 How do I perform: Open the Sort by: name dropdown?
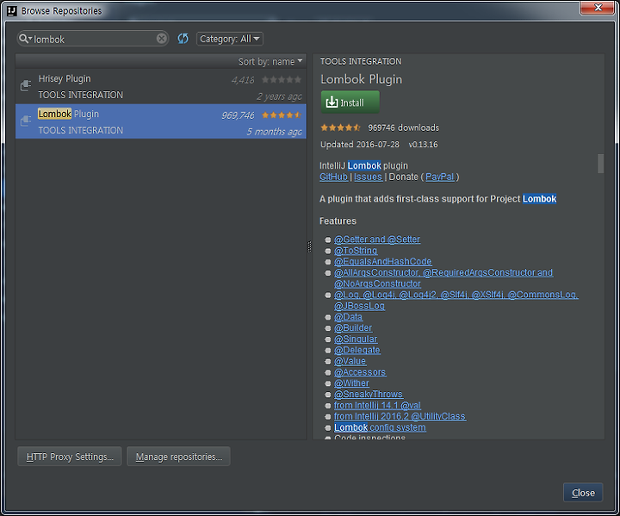click(x=270, y=61)
